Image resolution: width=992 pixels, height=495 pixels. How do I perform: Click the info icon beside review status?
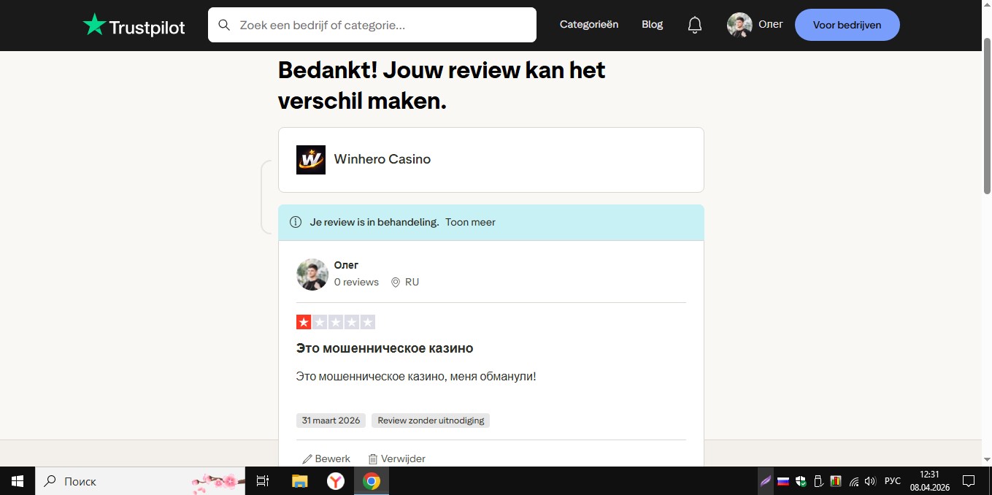296,223
